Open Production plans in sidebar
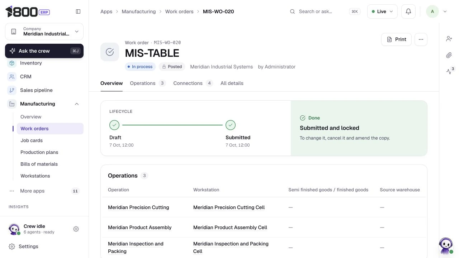 (x=50, y=152)
